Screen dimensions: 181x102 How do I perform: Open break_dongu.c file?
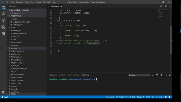click(x=27, y=42)
